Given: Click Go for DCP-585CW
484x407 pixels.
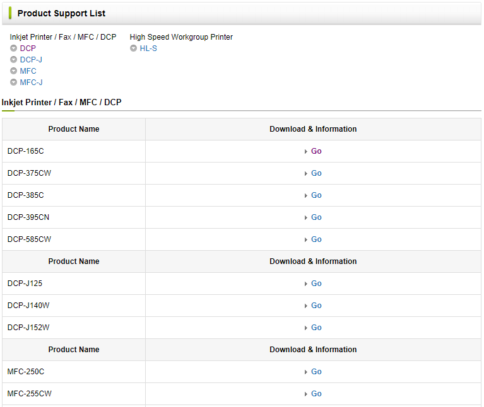Looking at the screenshot, I should tap(316, 239).
